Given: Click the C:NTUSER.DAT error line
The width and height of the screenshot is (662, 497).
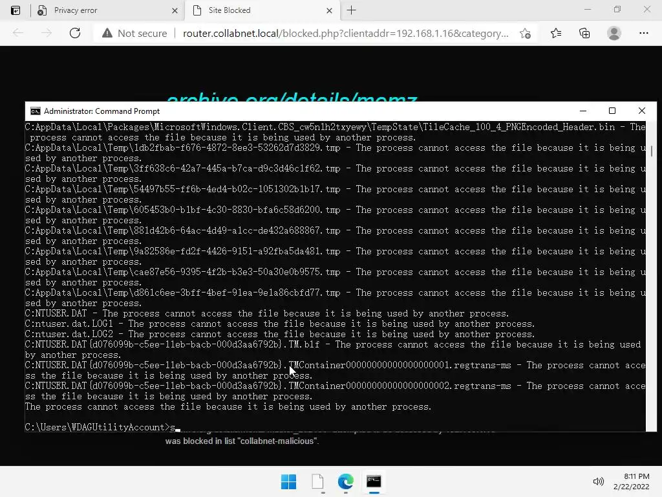Looking at the screenshot, I should point(267,314).
